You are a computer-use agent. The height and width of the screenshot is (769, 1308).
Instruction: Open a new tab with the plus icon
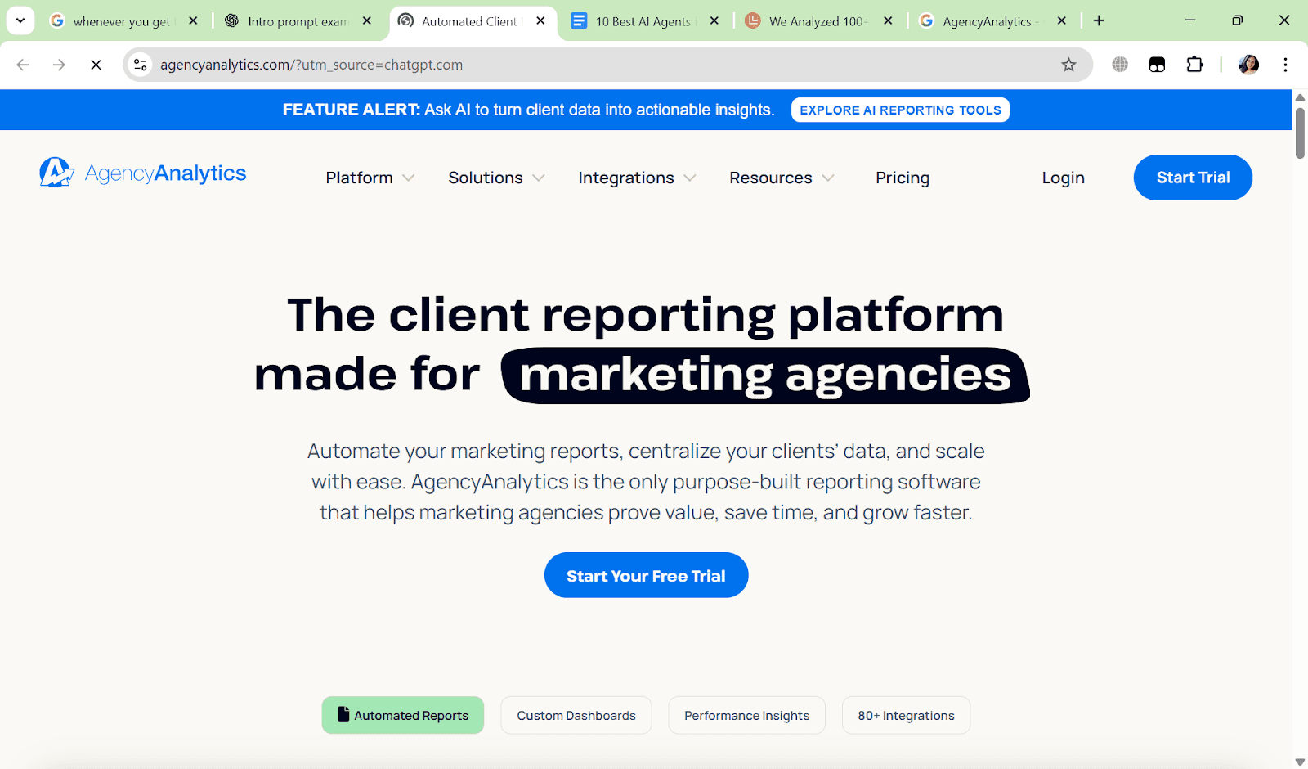point(1099,20)
